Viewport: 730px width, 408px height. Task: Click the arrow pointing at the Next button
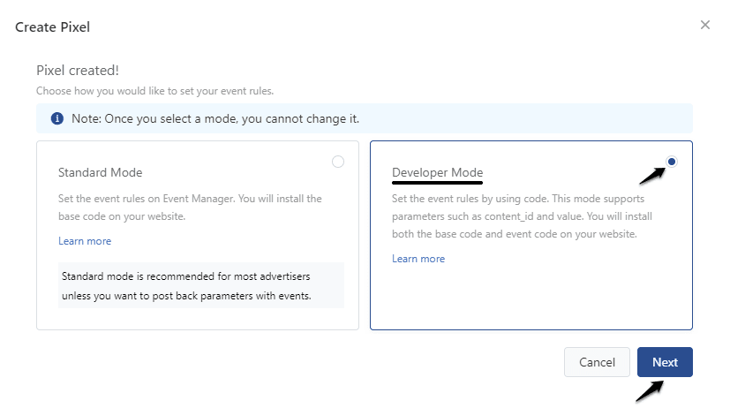pos(649,389)
